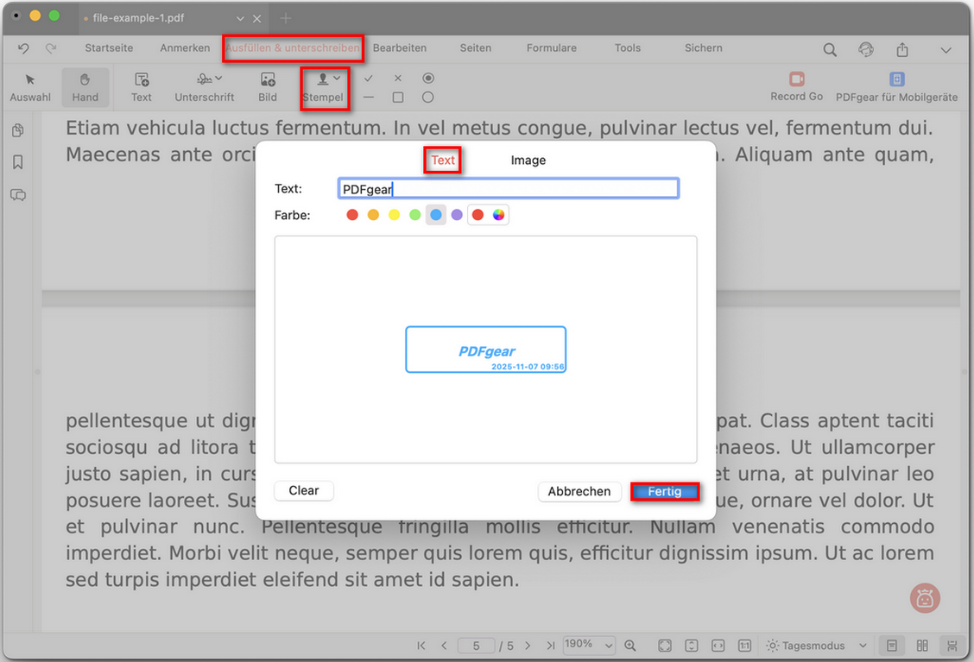Fit page width to window
974x662 pixels.
point(718,646)
